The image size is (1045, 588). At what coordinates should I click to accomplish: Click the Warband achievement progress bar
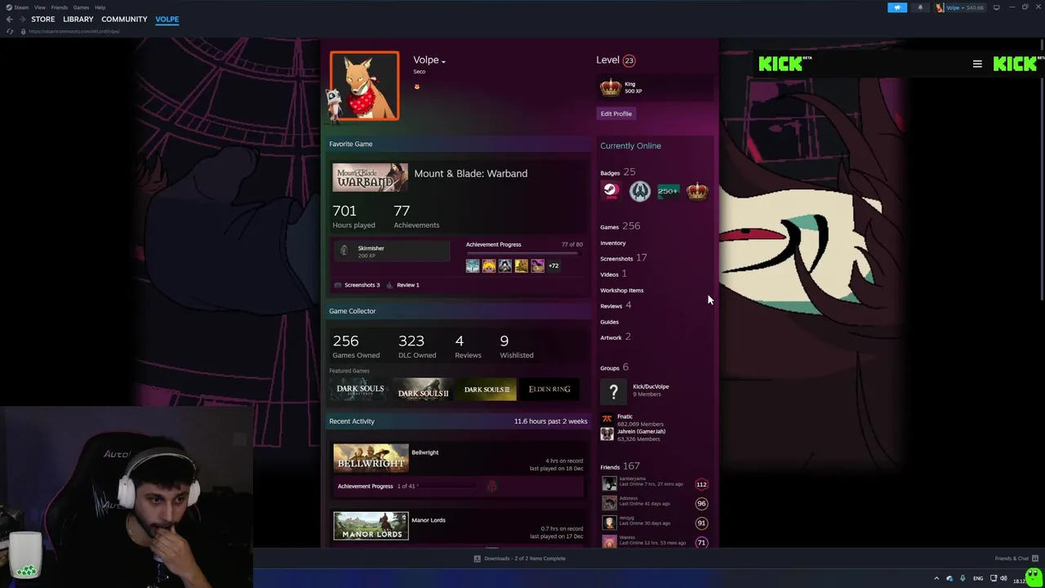coord(524,253)
